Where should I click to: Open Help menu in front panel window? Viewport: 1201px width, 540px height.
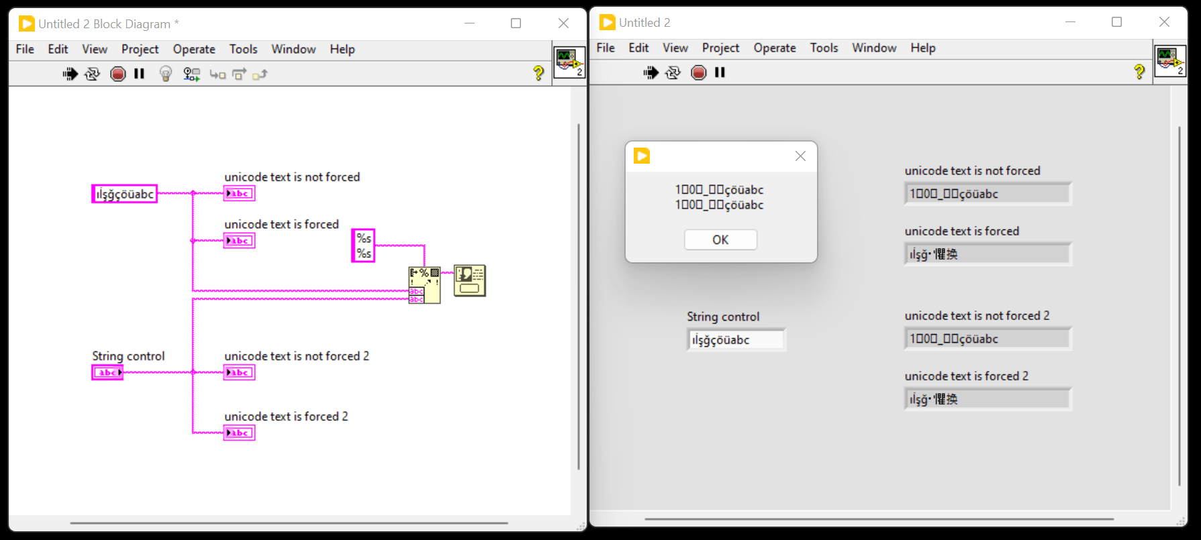(x=923, y=48)
